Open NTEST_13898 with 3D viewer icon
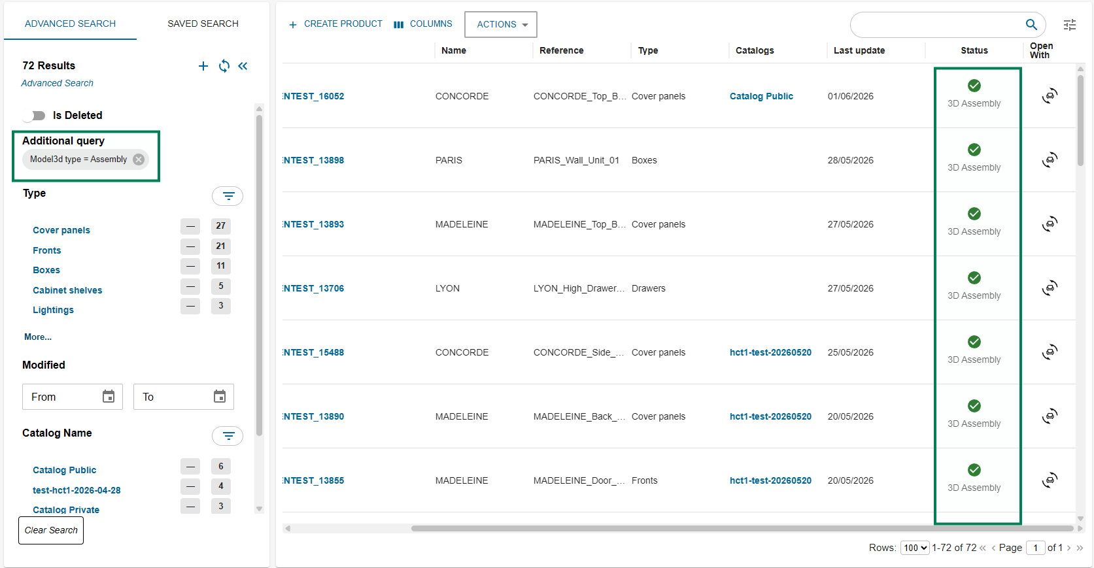The width and height of the screenshot is (1094, 568). [1050, 160]
